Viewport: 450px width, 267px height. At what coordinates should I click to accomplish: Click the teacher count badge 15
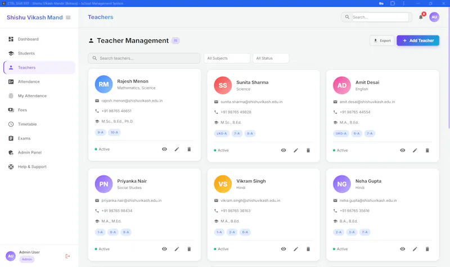[x=175, y=40]
